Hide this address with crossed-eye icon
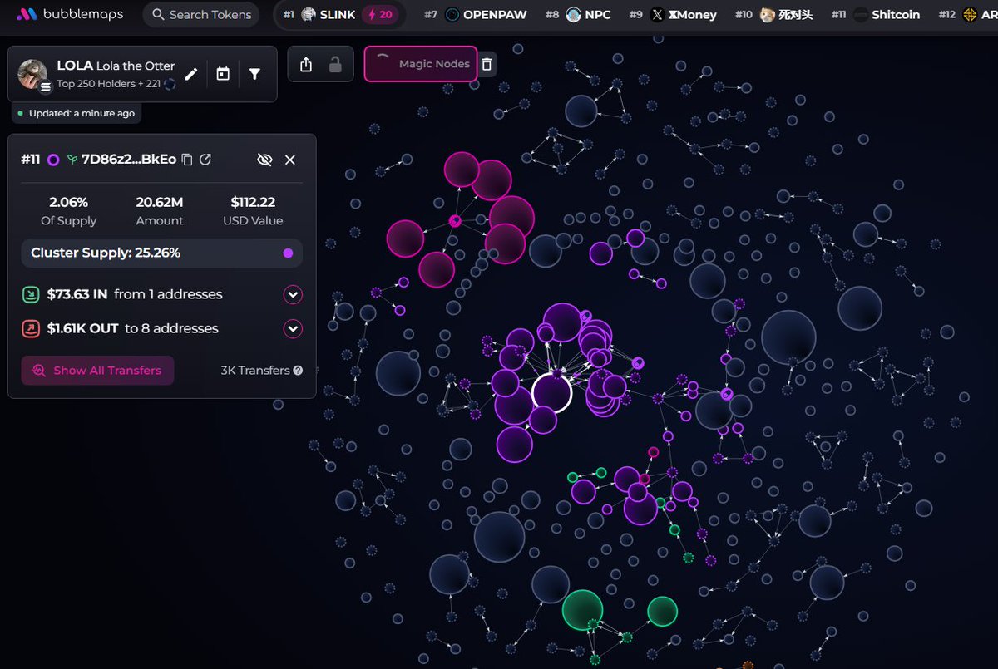This screenshot has height=669, width=998. click(264, 160)
